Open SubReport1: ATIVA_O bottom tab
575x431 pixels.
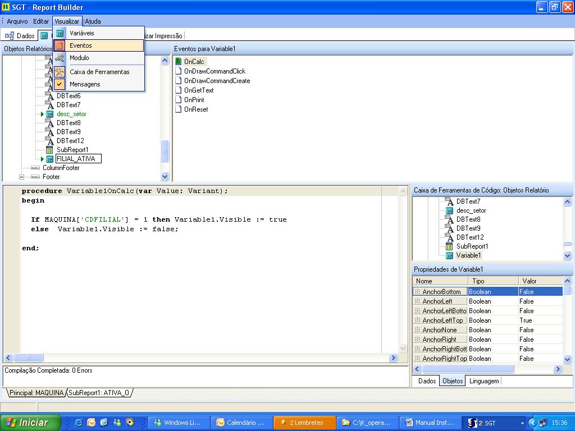(99, 393)
